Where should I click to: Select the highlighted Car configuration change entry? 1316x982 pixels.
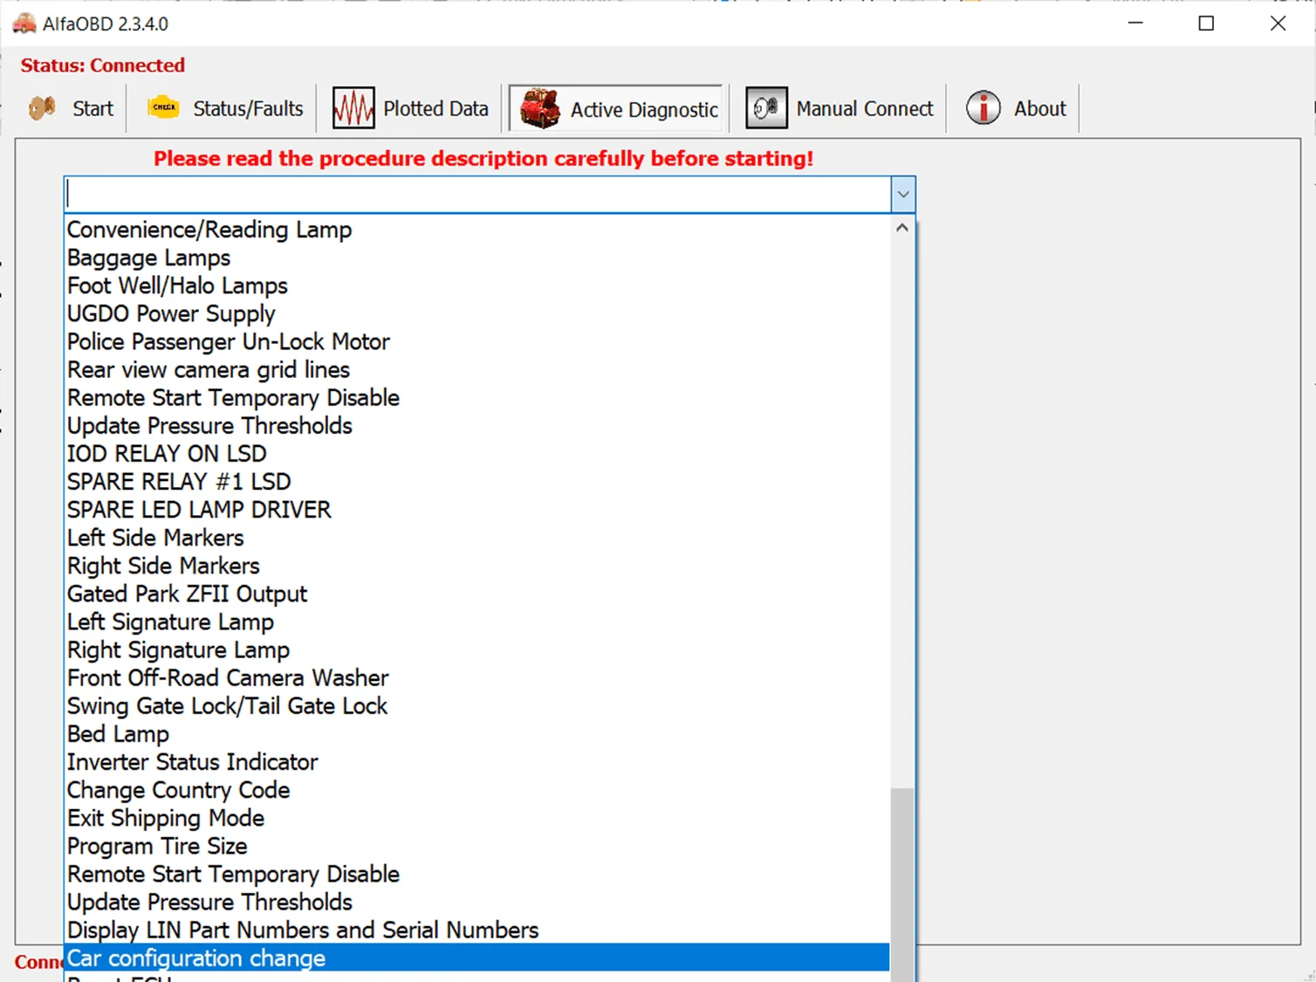[x=476, y=958]
